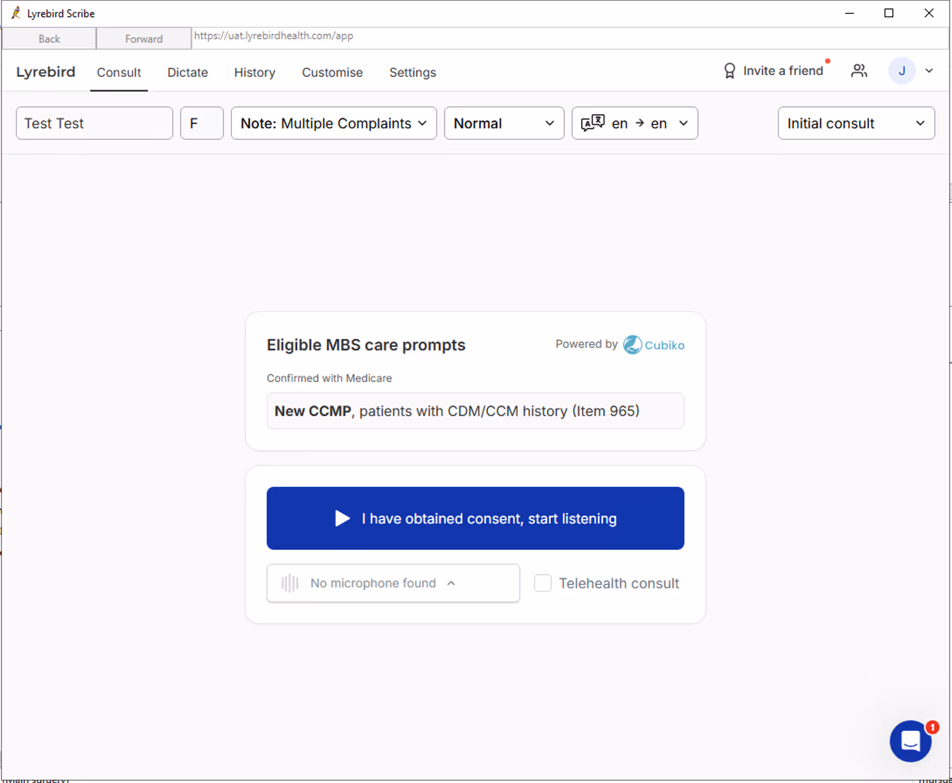Screen dimensions: 952x783
Task: Open the chat support bubble icon
Action: (x=910, y=741)
